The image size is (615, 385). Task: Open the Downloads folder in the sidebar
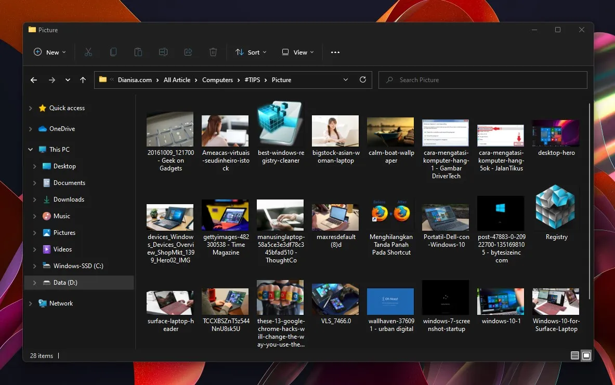click(68, 199)
